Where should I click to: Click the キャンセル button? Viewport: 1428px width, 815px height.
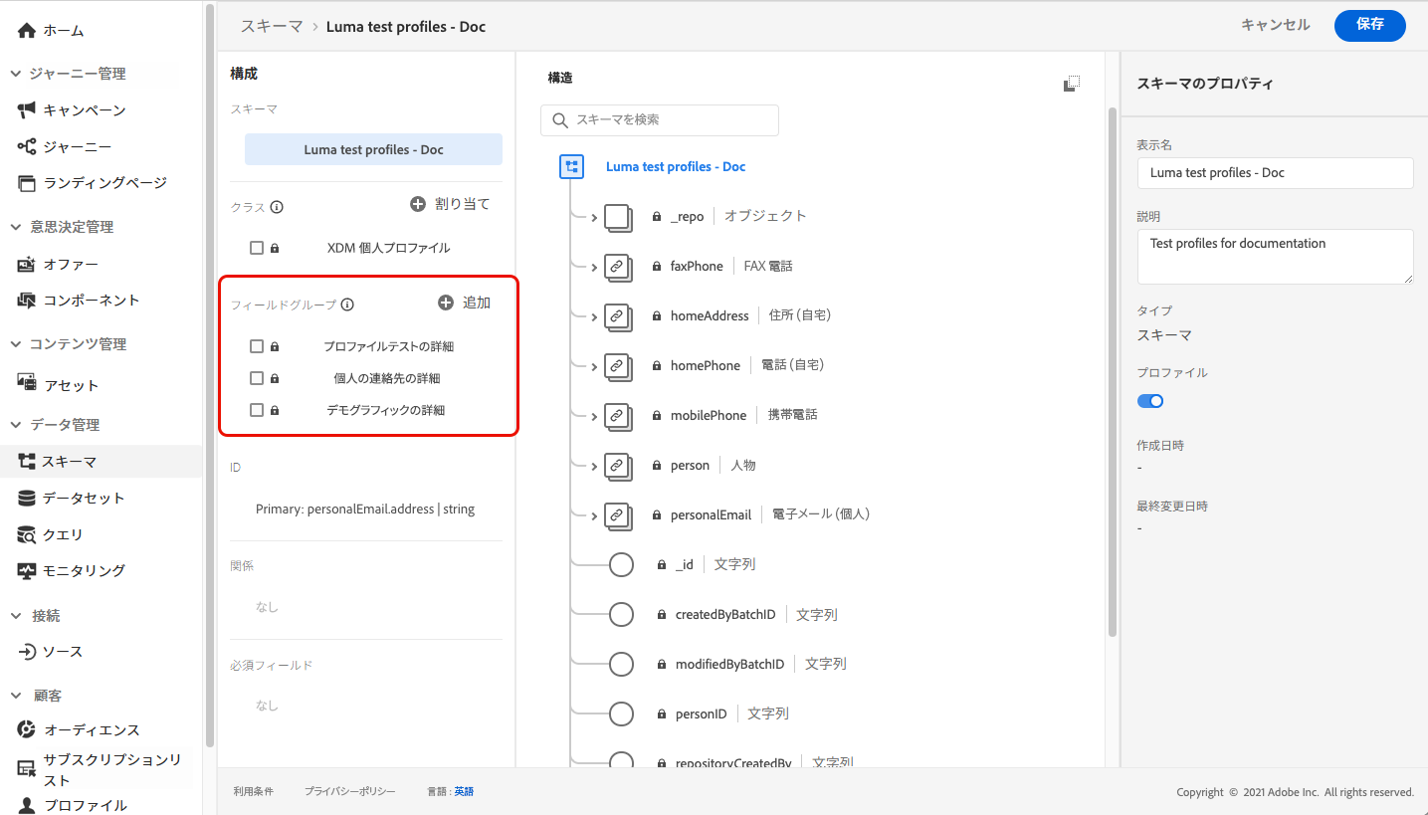[x=1276, y=25]
